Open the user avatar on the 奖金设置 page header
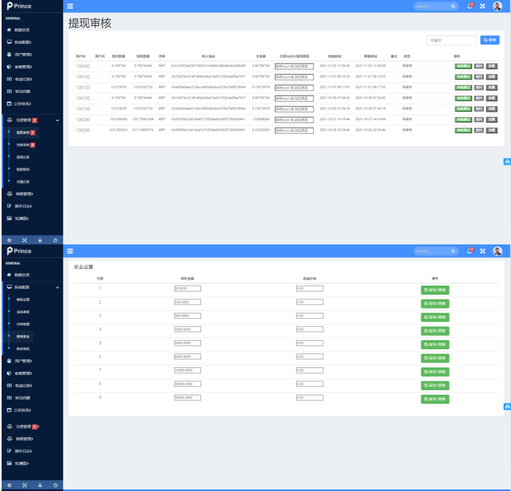The height and width of the screenshot is (491, 511). click(497, 251)
